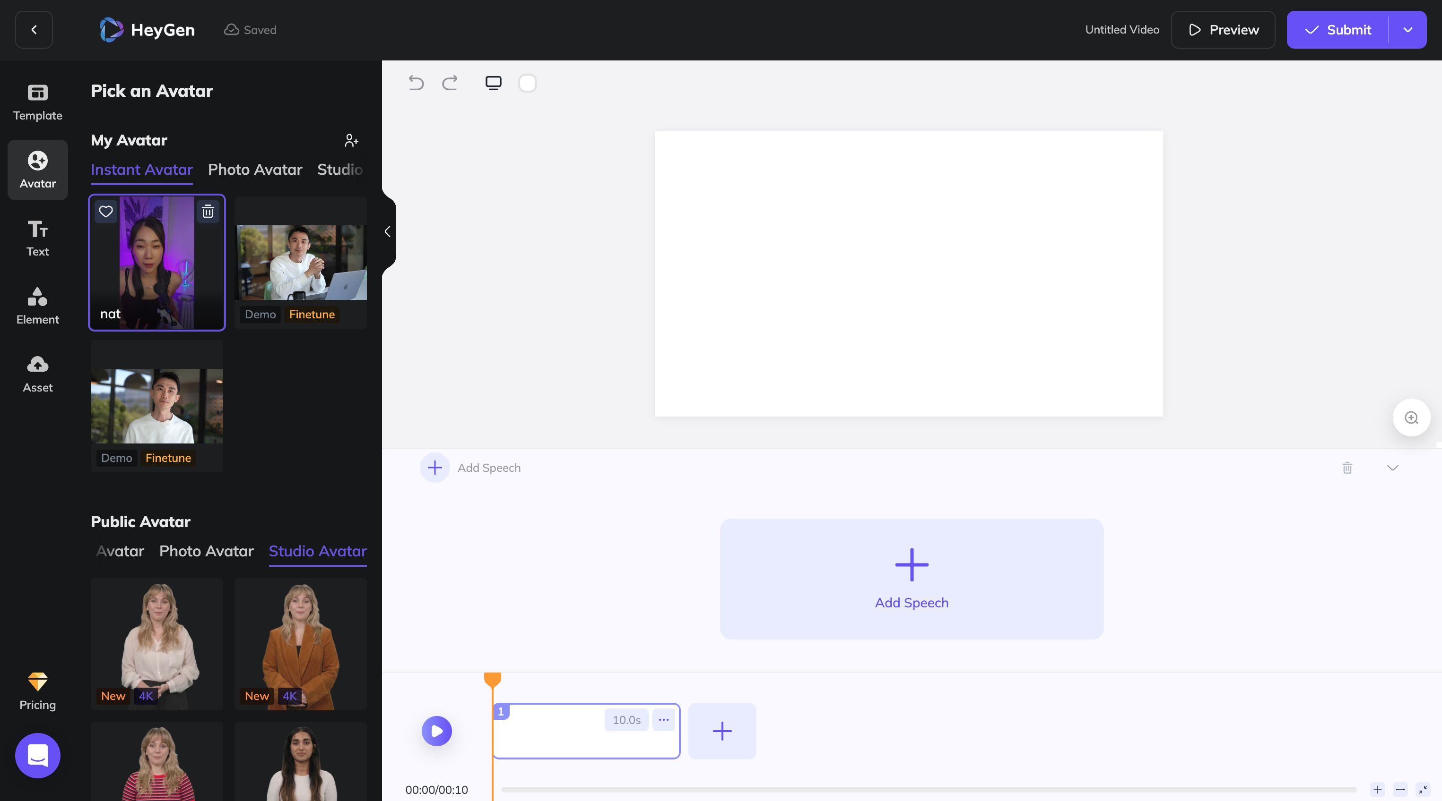The image size is (1442, 801).
Task: Change canvas aspect ratio via monitor icon
Action: 493,83
